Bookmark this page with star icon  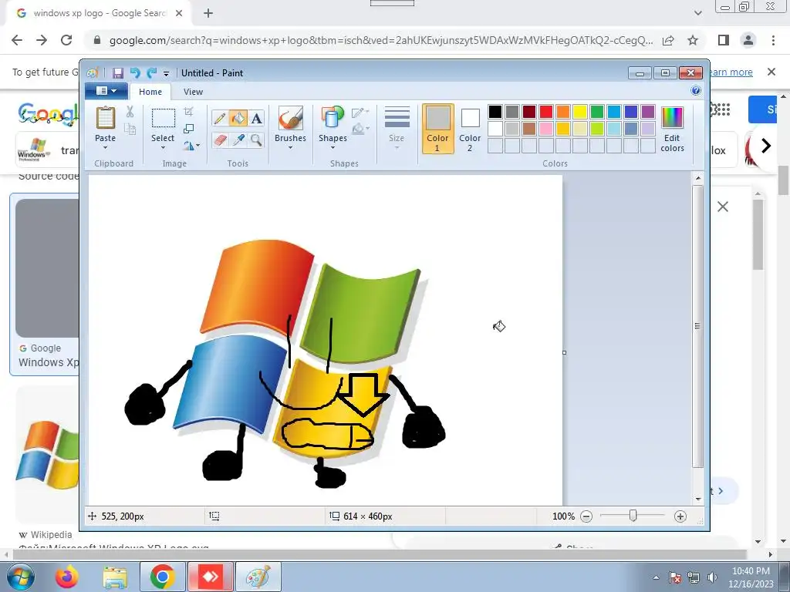[693, 40]
